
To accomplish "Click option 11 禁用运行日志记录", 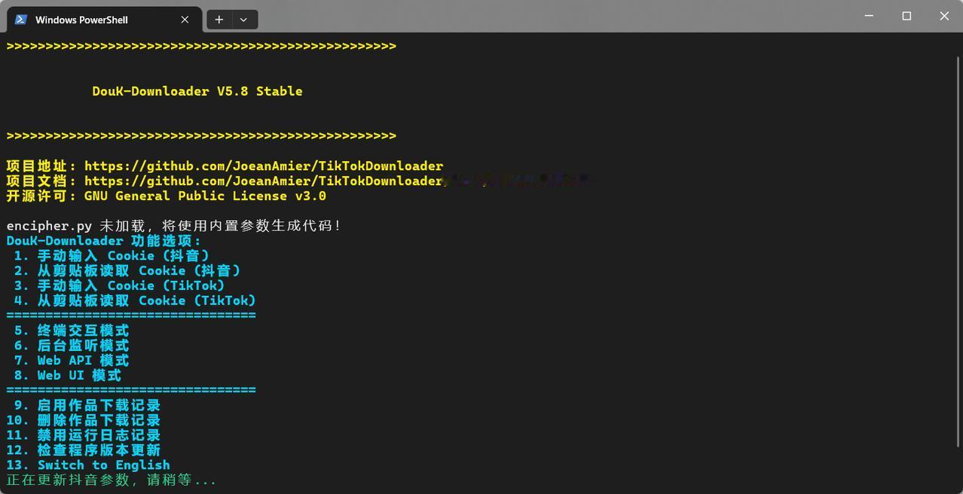I will coord(84,435).
